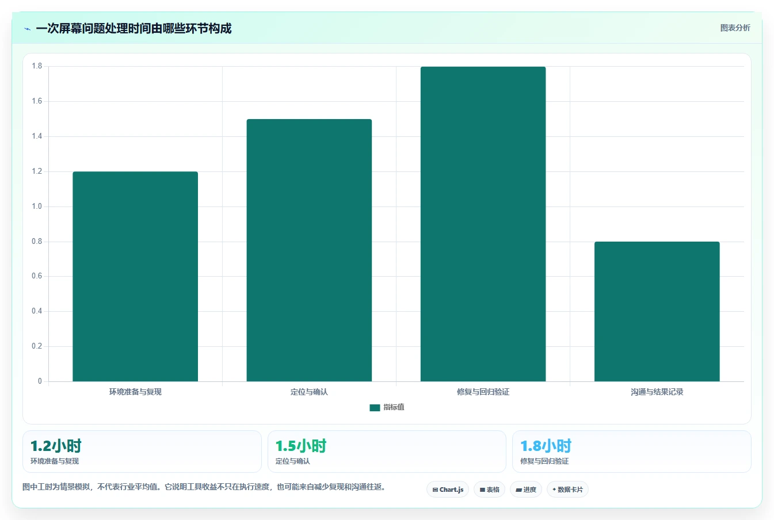Viewport: 774px width, 520px height.
Task: Click the 图表分析 label in the header
Action: (x=735, y=28)
